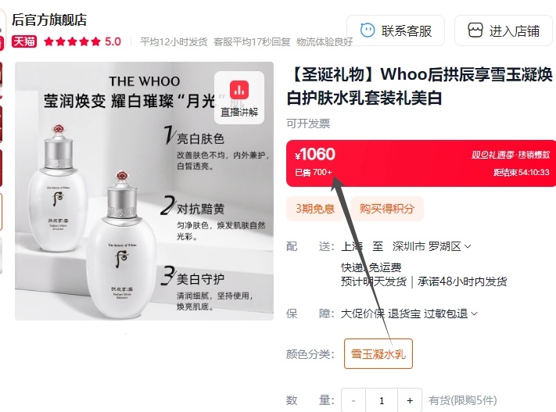Select the highlighted thumbnail in left strip
Screen dimensions: 556x412
coord(1,212)
